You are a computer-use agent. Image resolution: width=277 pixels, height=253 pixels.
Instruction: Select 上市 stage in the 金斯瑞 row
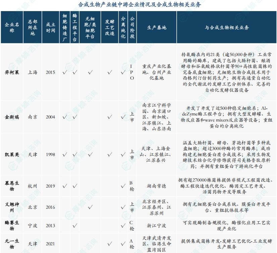132,117
